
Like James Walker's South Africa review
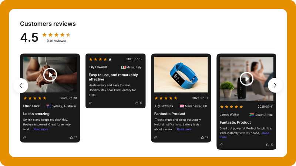[x=268, y=145]
